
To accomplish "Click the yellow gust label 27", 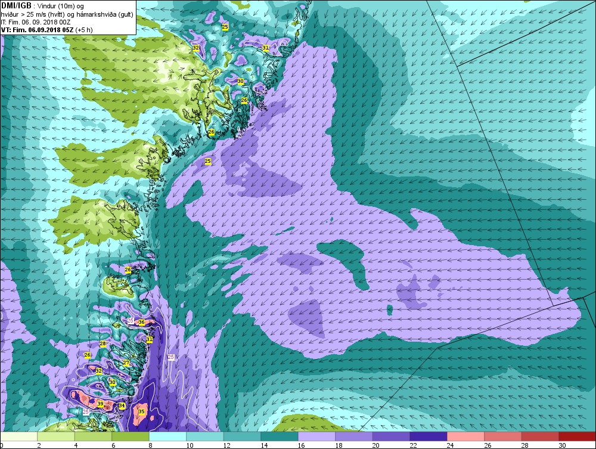I will [x=126, y=363].
